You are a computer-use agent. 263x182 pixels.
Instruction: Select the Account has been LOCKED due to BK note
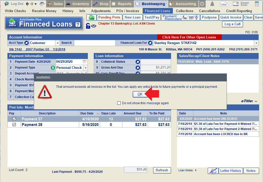click(x=218, y=134)
